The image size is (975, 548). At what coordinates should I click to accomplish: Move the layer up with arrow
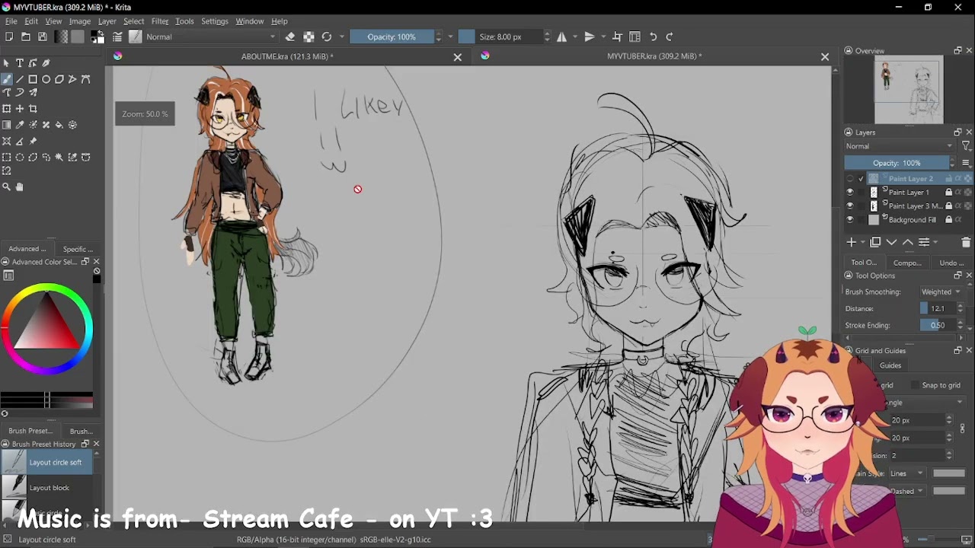(x=908, y=242)
